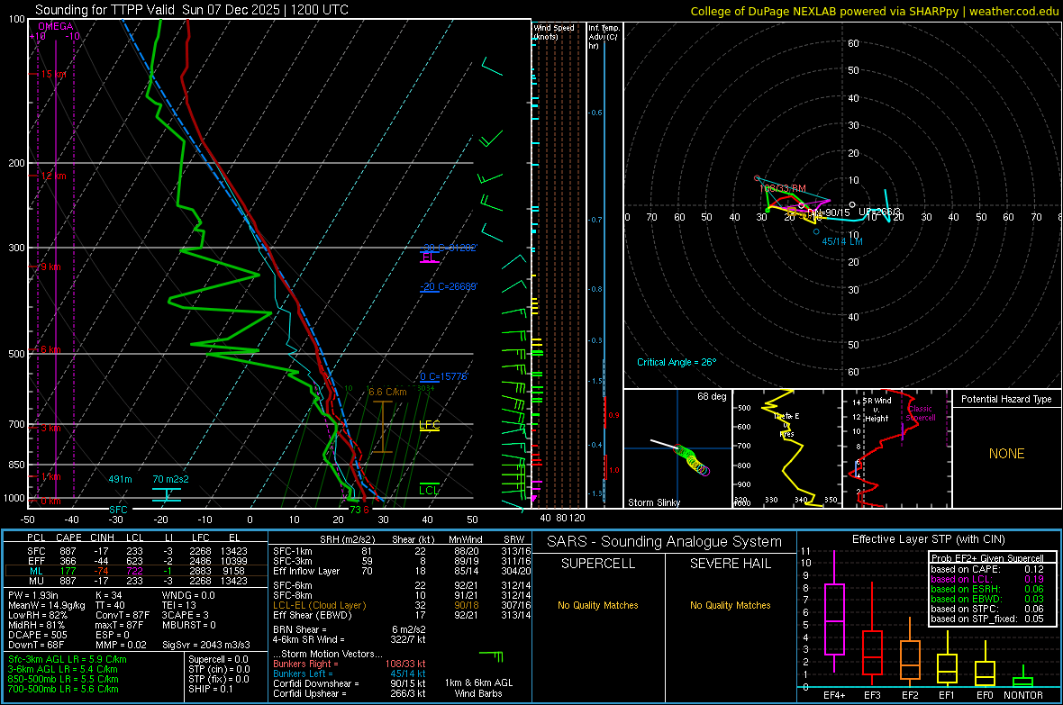This screenshot has width=1063, height=705.
Task: Click the 45/14 LM hodograph label
Action: [x=842, y=240]
